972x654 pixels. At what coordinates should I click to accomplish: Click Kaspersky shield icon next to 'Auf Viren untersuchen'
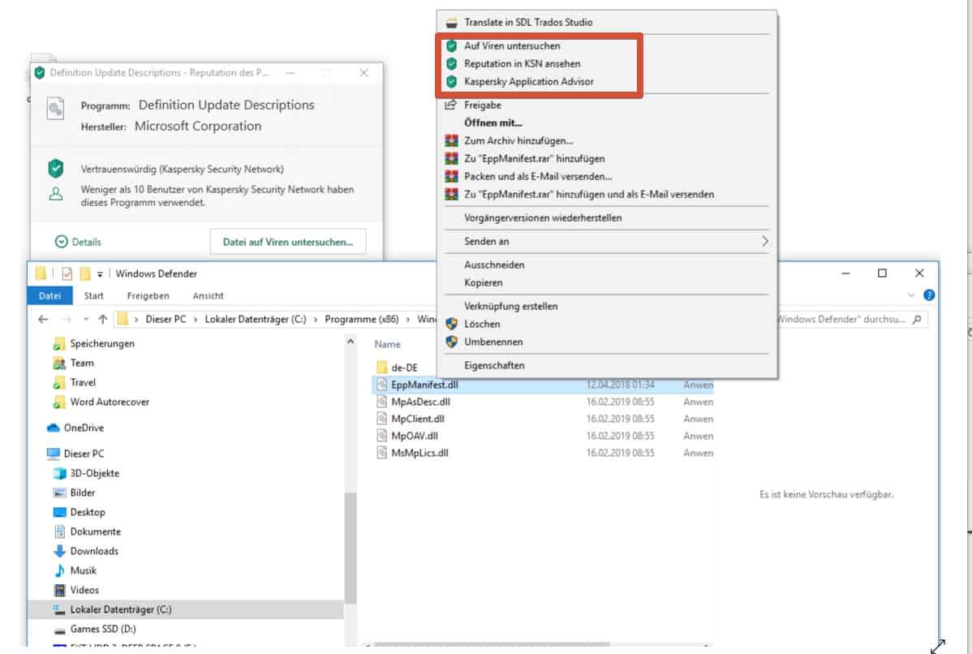[x=451, y=46]
